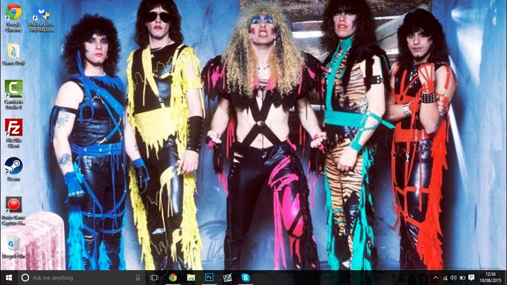Open the Liams Stuff folder

(14, 54)
